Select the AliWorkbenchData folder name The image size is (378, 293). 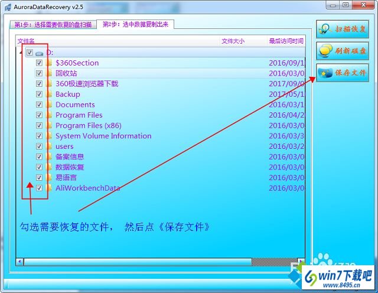click(88, 188)
